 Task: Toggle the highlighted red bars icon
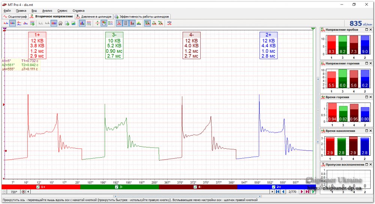click(x=132, y=23)
